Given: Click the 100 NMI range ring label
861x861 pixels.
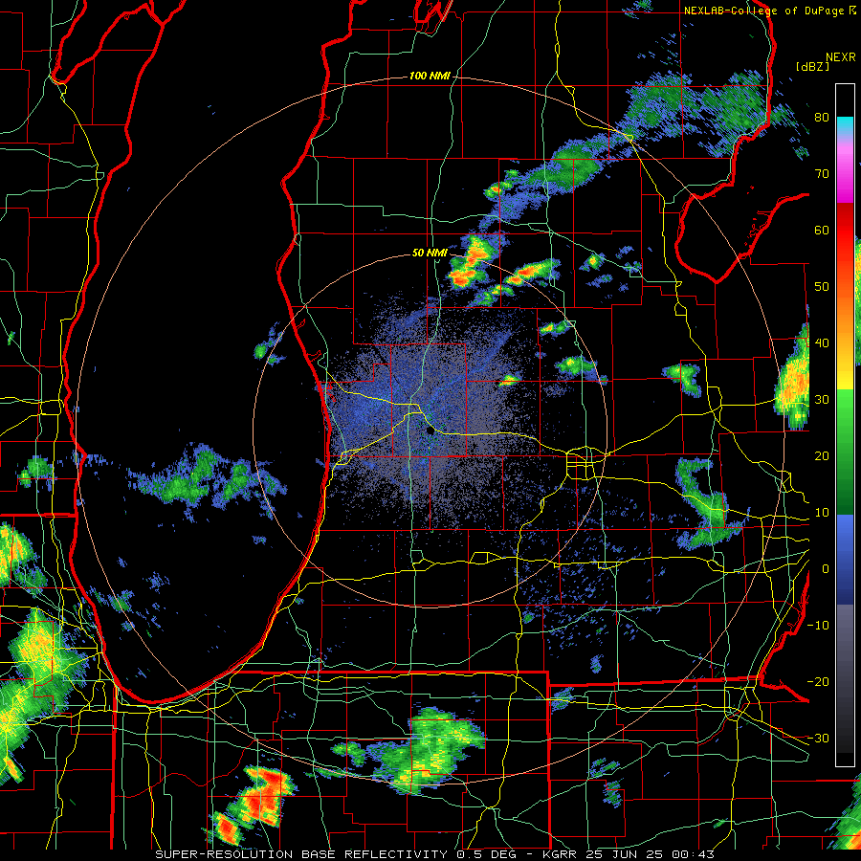Looking at the screenshot, I should coord(430,76).
